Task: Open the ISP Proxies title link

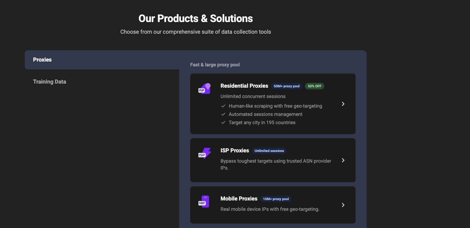Action: 235,151
